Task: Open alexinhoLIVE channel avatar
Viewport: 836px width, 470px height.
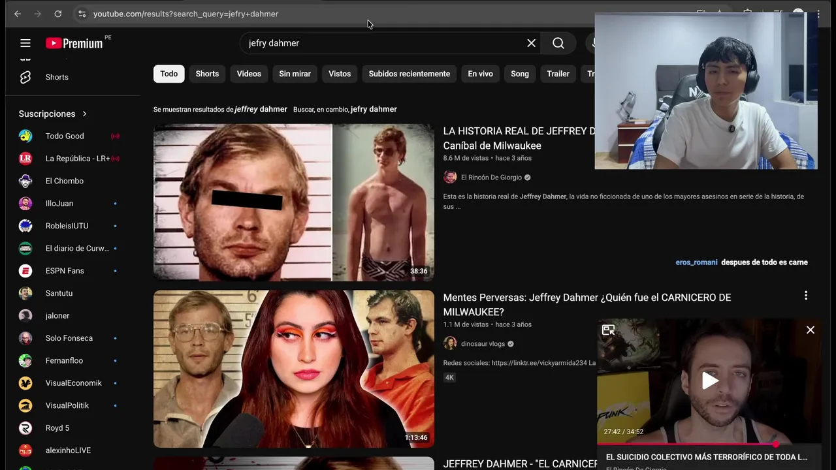Action: pos(25,450)
